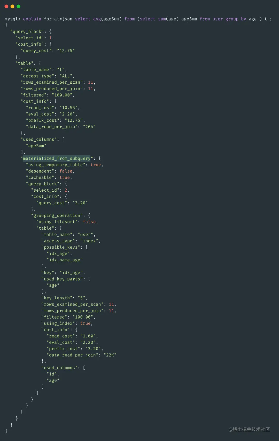
Task: Click the using_temporary_table true value
Action: [96, 165]
